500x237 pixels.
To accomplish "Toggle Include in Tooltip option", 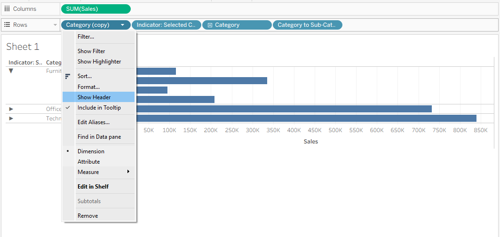I will click(x=98, y=108).
